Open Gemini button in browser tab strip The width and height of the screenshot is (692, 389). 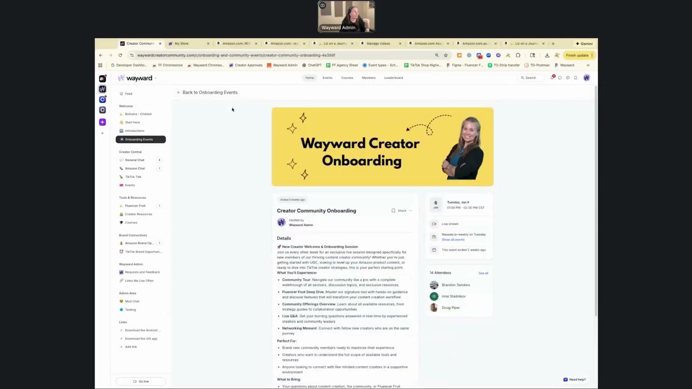(584, 44)
